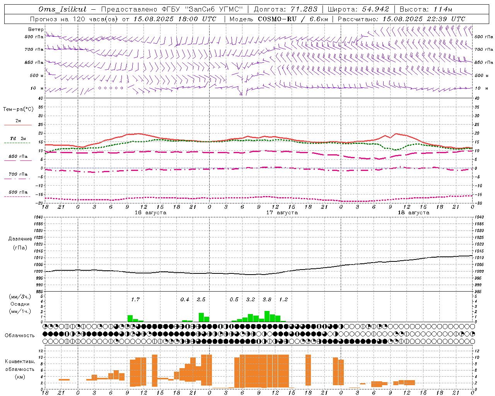This screenshot has height=396, width=495.
Task: Click the 0.4 three-hour precipitation total
Action: [185, 299]
